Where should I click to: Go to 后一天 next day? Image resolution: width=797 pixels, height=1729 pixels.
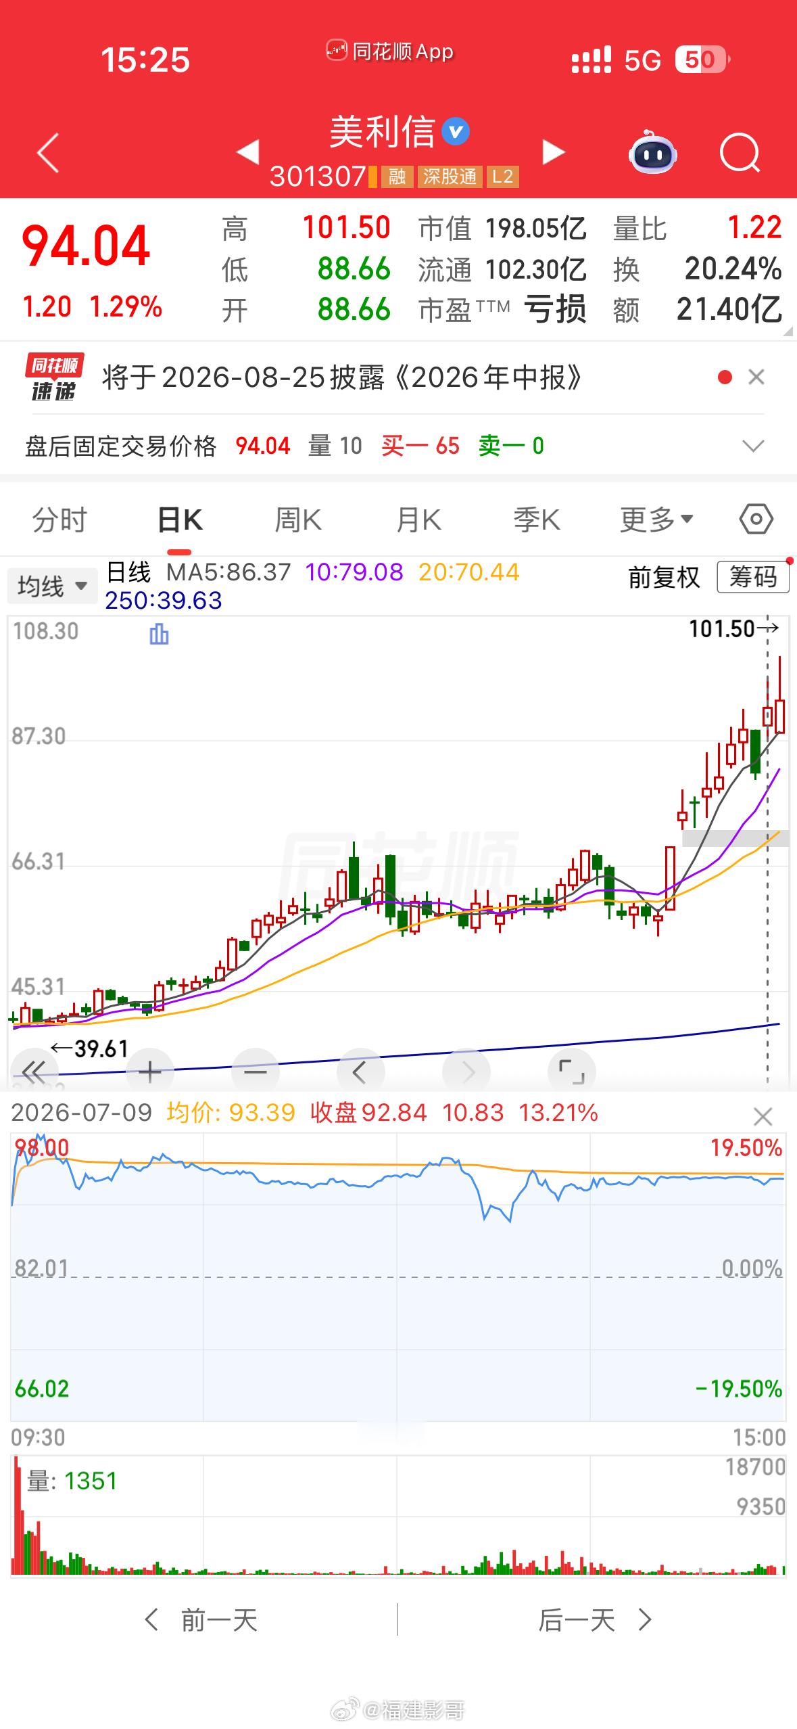coord(595,1620)
